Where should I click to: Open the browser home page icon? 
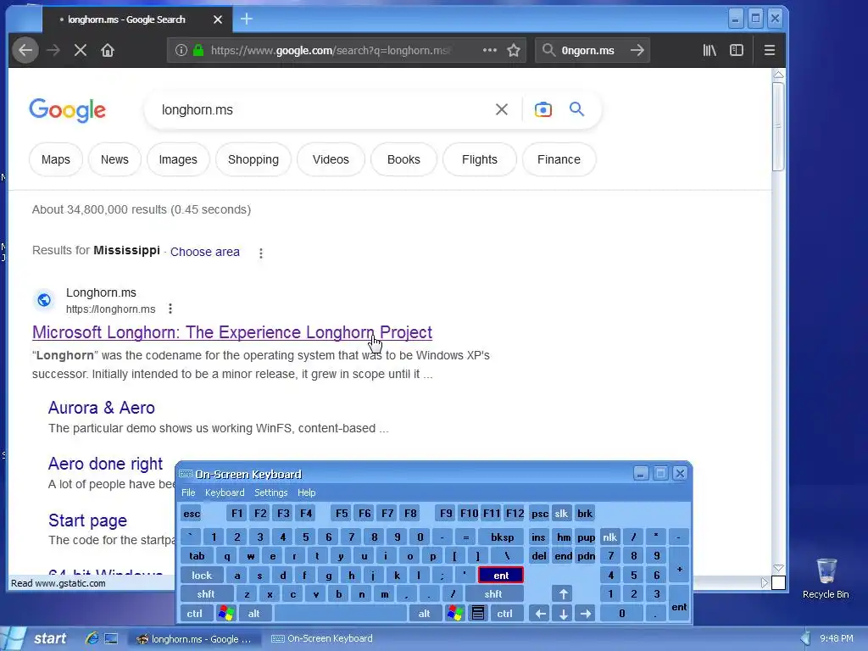(108, 50)
